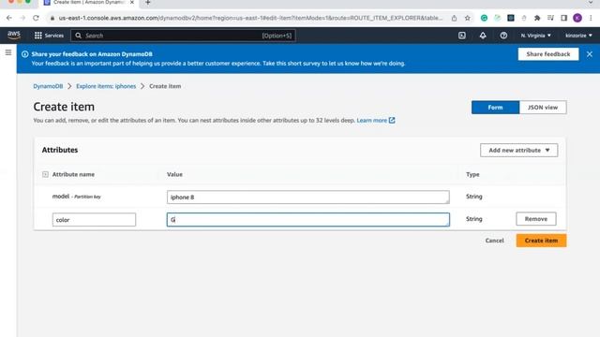Click the Share feedback button

(547, 54)
